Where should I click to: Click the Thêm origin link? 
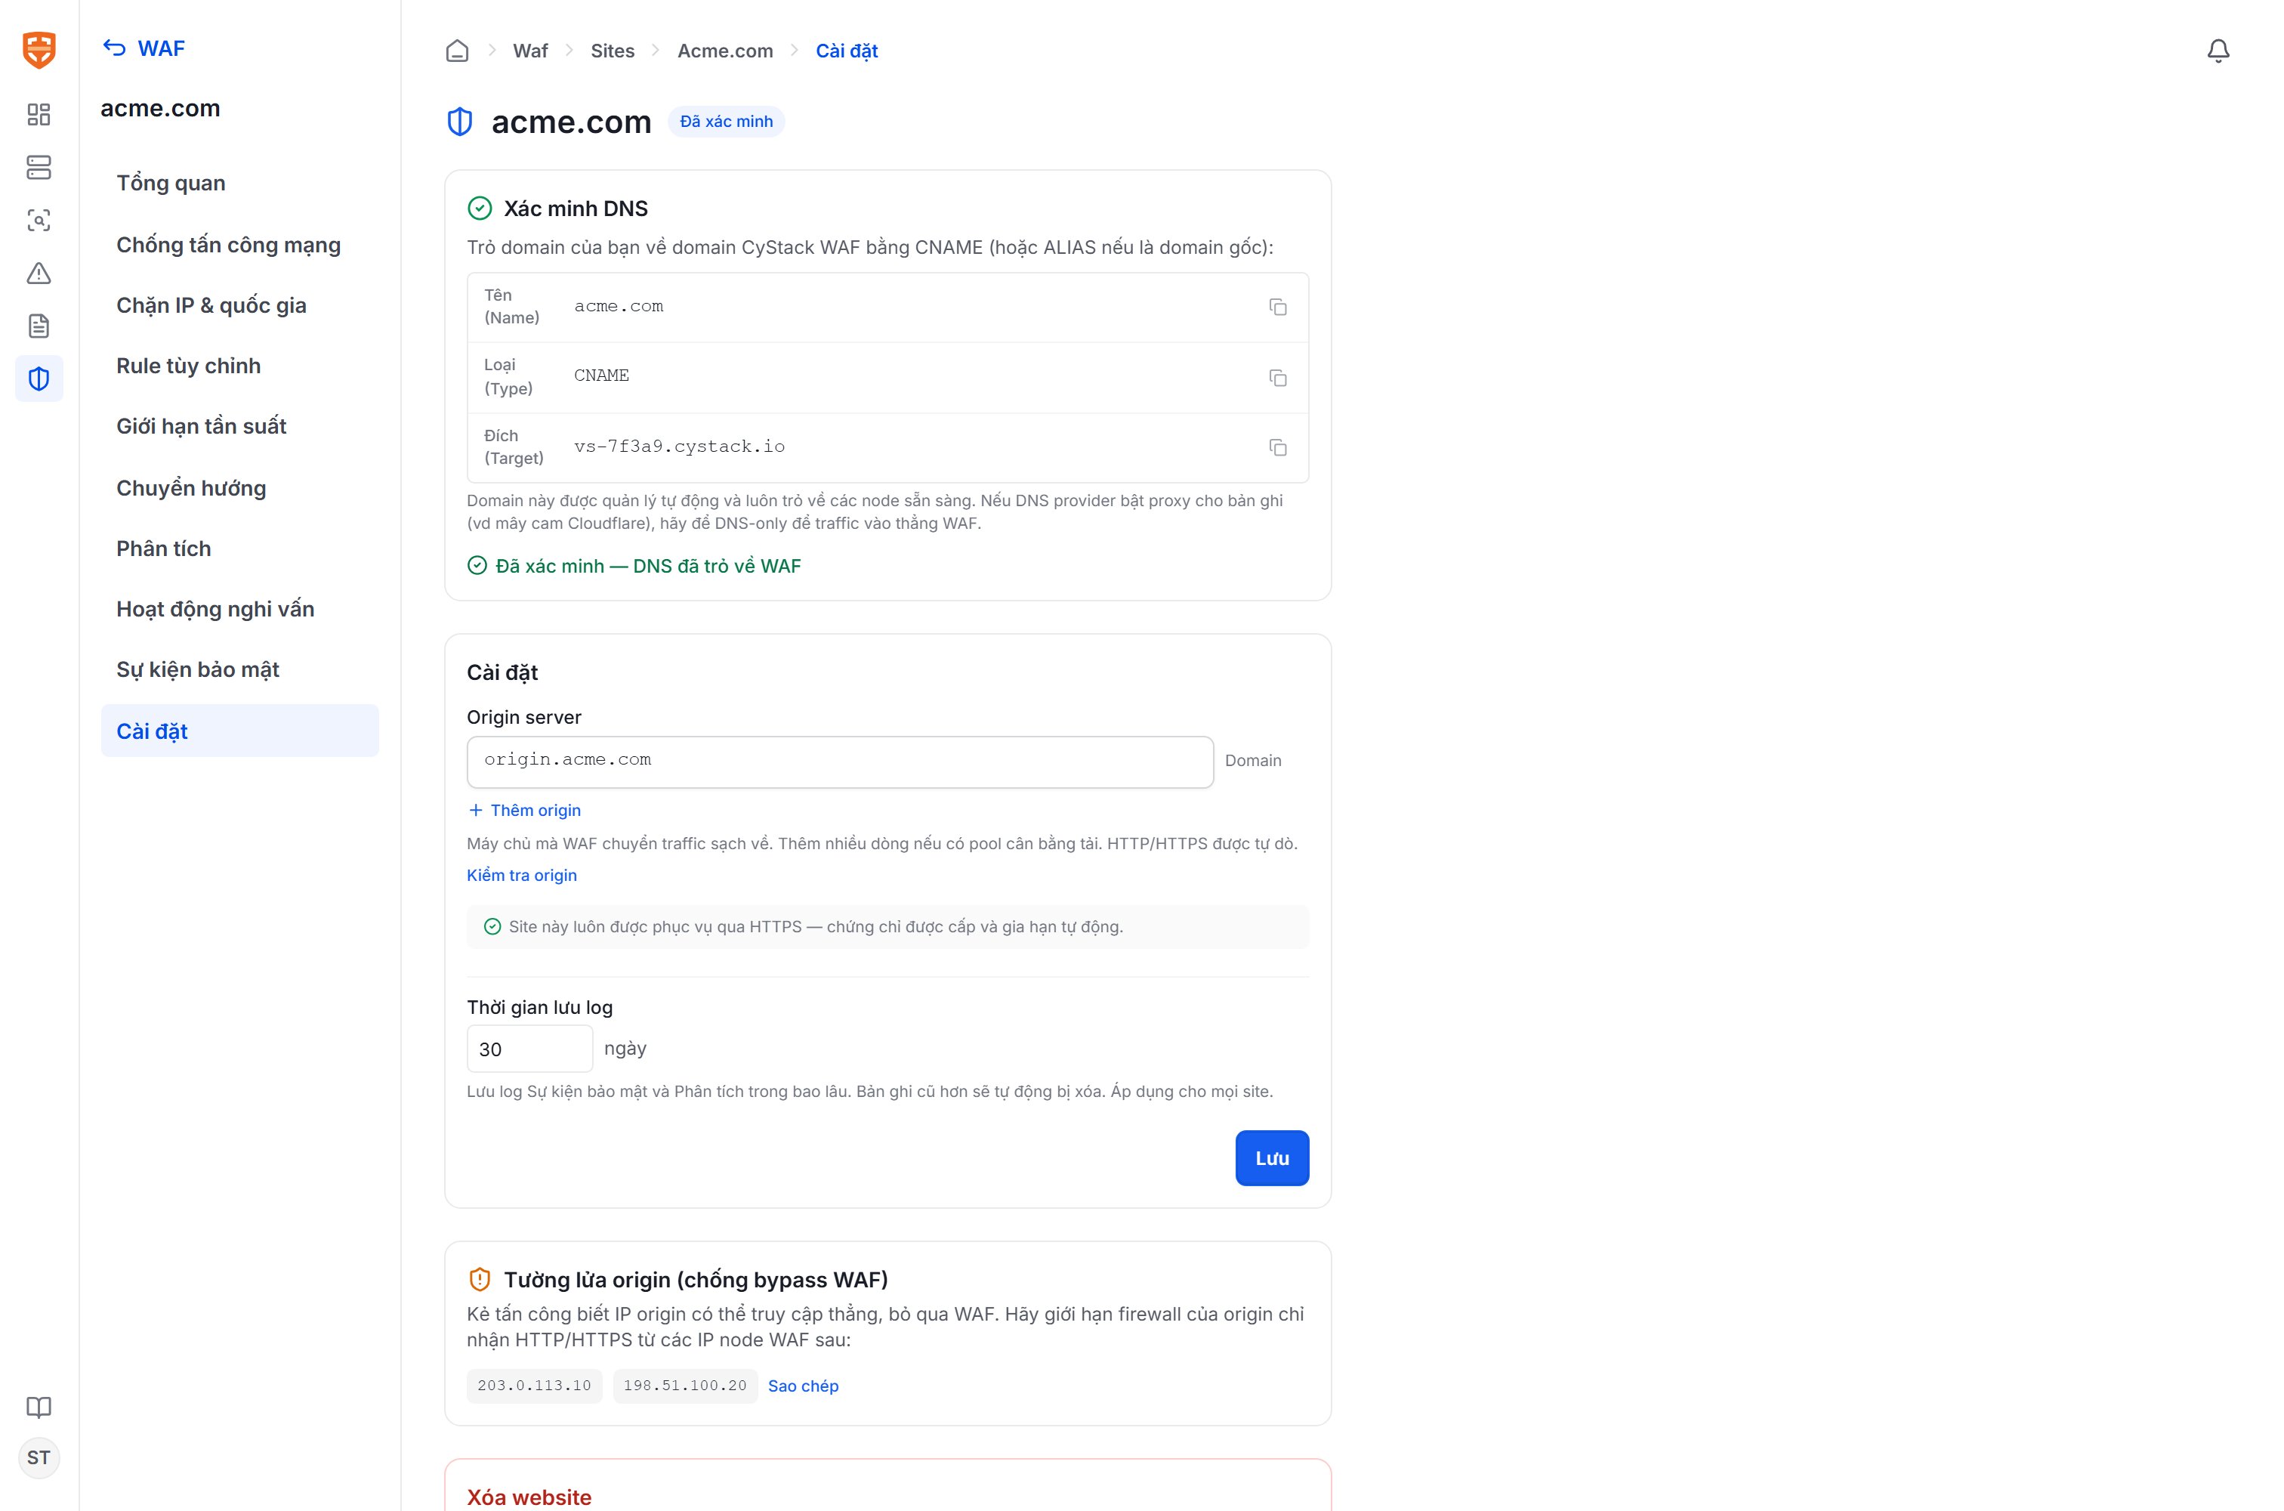click(x=524, y=811)
